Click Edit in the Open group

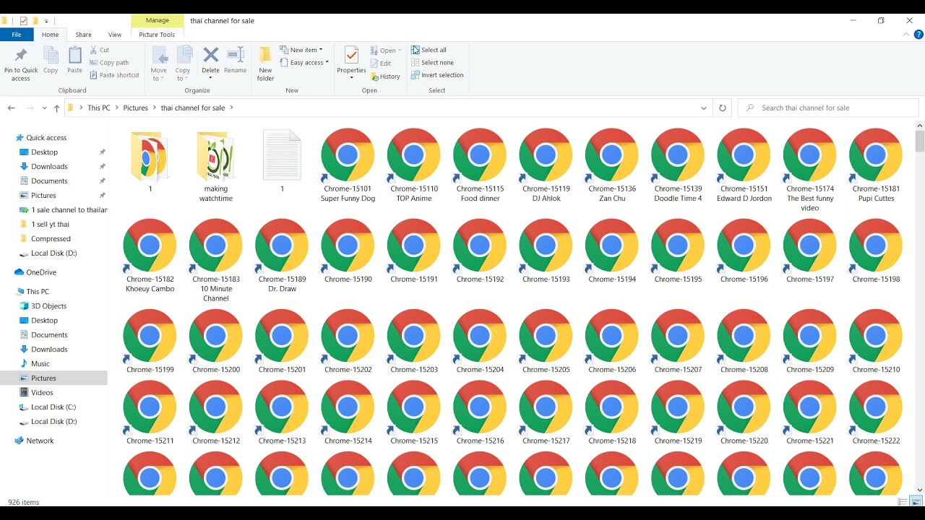[x=381, y=64]
